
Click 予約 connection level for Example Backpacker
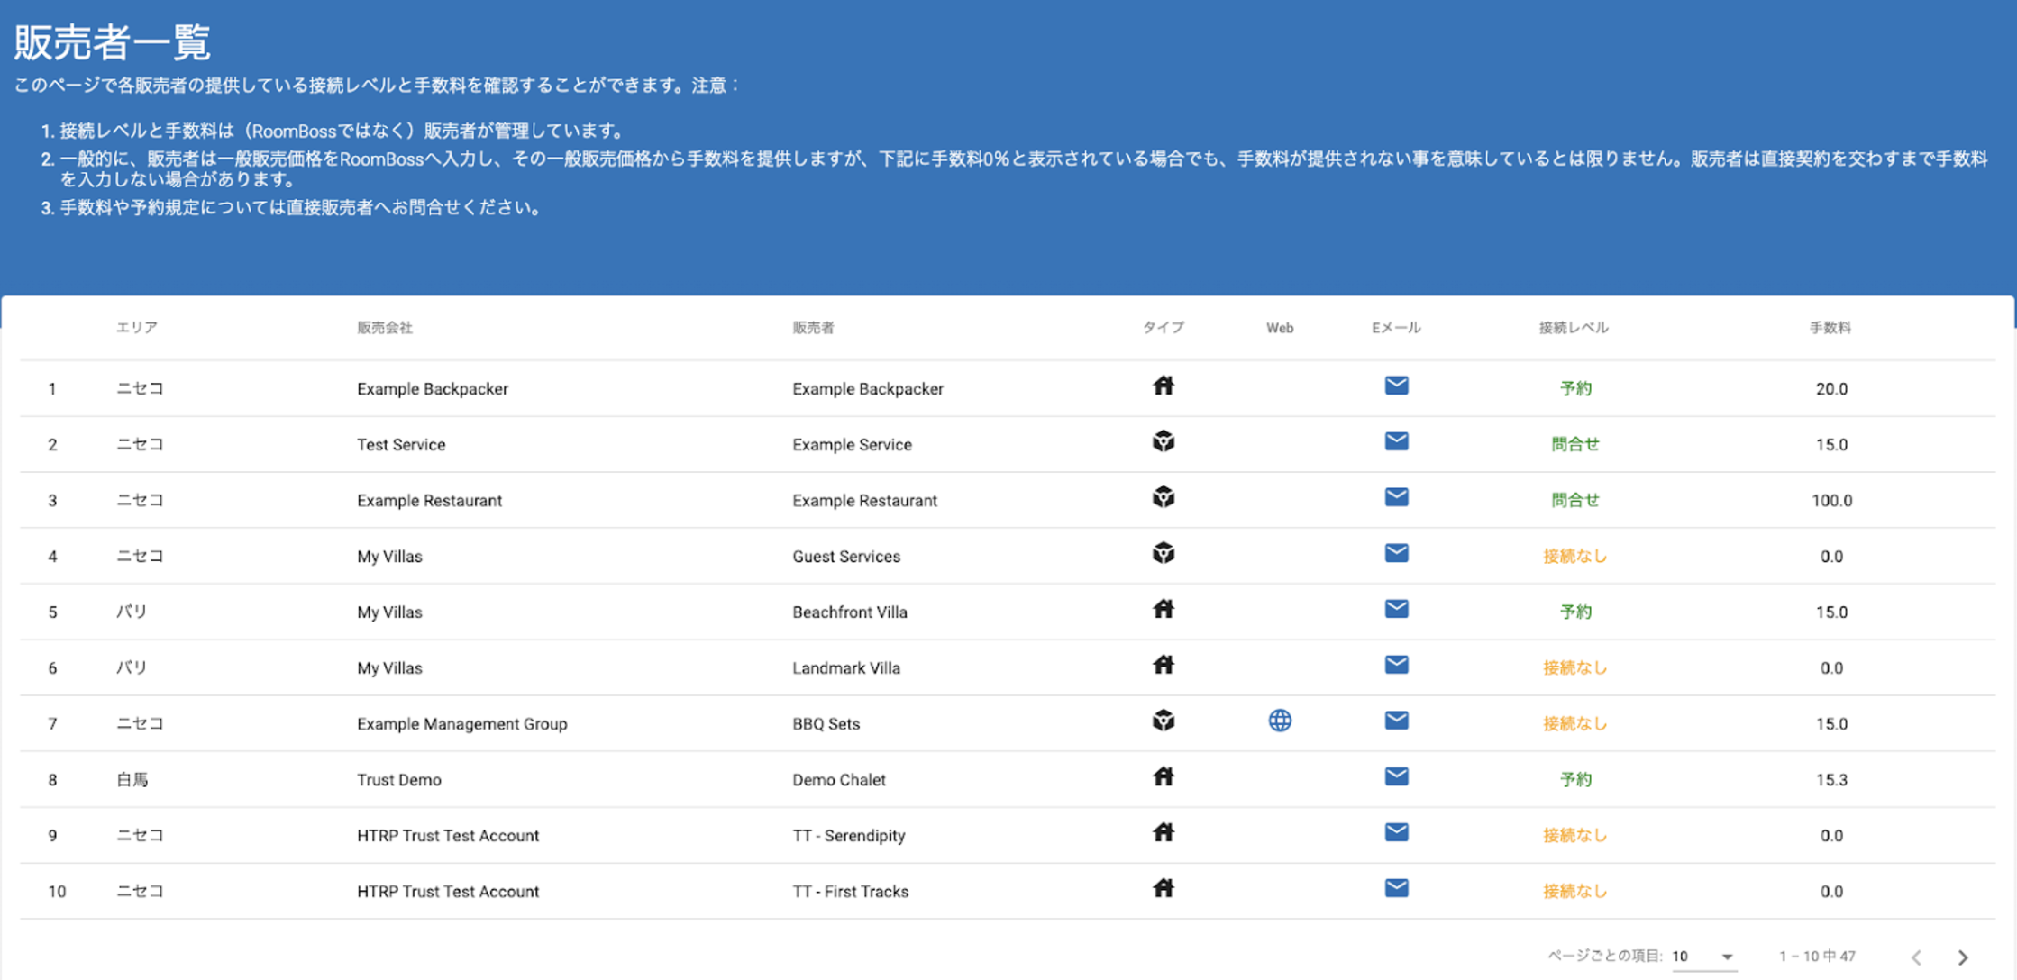[x=1574, y=389]
